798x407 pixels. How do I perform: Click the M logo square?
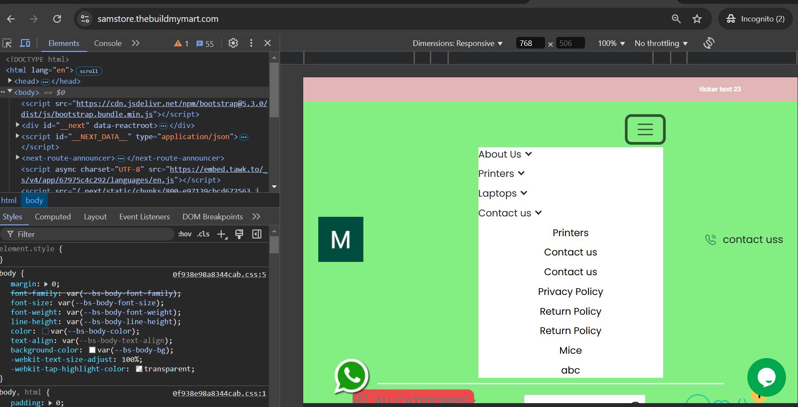coord(341,239)
